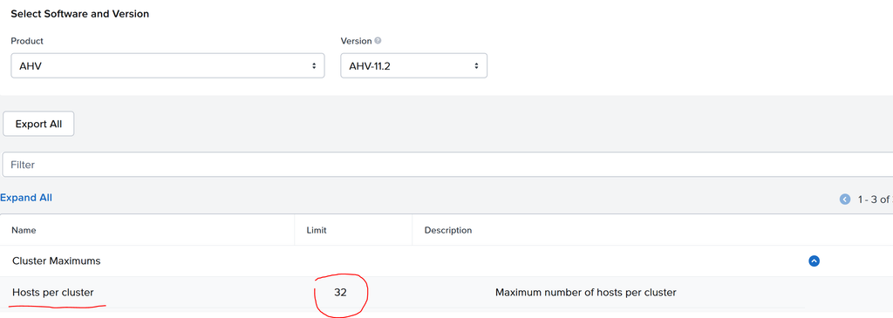
Task: Click the Maximum number of hosts description
Action: (x=585, y=293)
